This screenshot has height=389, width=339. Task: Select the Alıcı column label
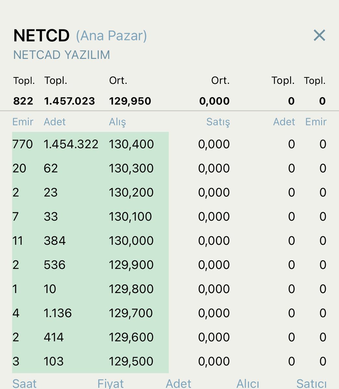click(247, 384)
